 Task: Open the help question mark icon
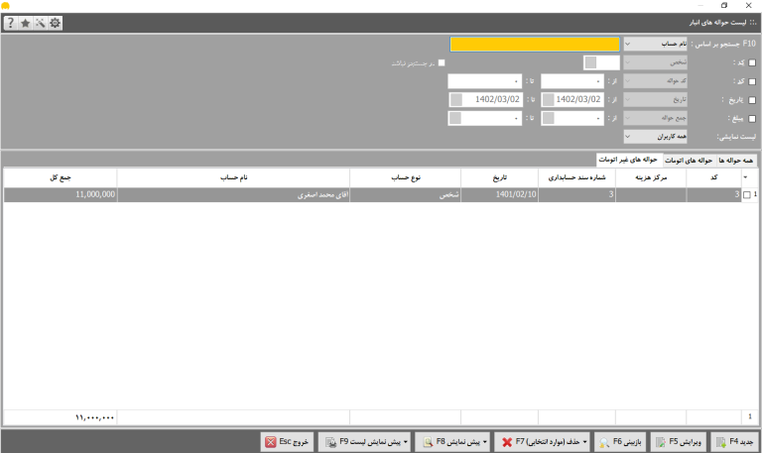[x=11, y=23]
